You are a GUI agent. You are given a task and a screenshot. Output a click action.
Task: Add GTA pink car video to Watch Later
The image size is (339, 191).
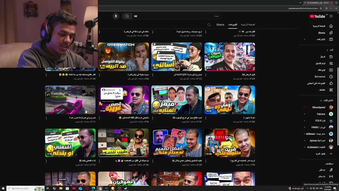pos(49,89)
